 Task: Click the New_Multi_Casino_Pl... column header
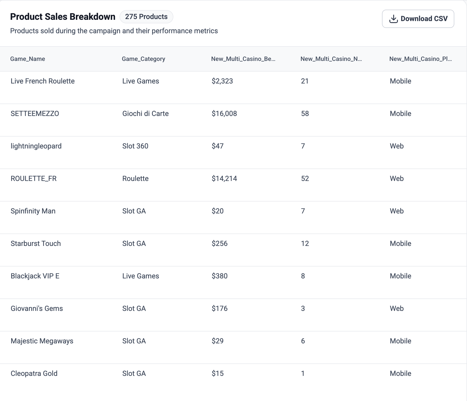421,59
